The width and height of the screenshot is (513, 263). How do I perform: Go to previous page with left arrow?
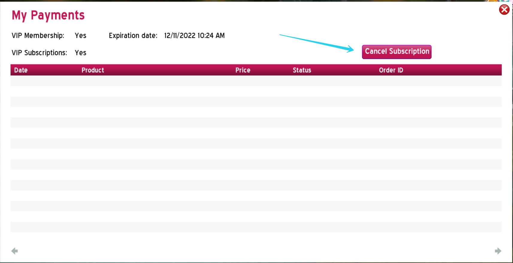tap(14, 251)
